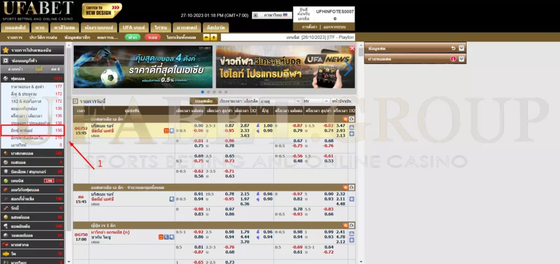Click the yellow up arrow ticker icon
Screen dimensions: 560x264
tap(213, 37)
